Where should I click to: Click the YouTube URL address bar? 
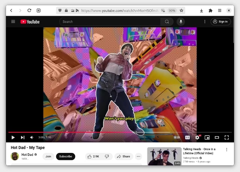[x=120, y=10]
